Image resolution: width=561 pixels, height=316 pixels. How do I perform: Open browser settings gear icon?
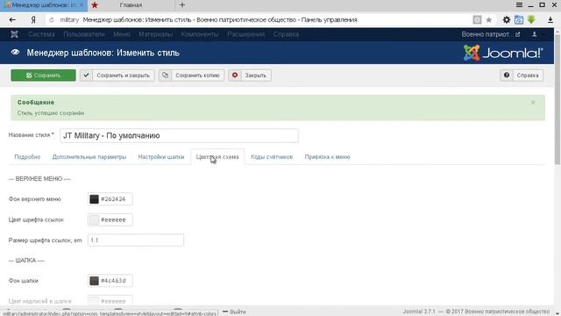(507, 19)
